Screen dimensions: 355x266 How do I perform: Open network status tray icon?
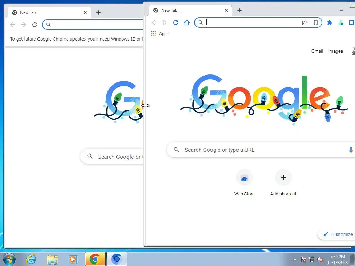coord(312,259)
